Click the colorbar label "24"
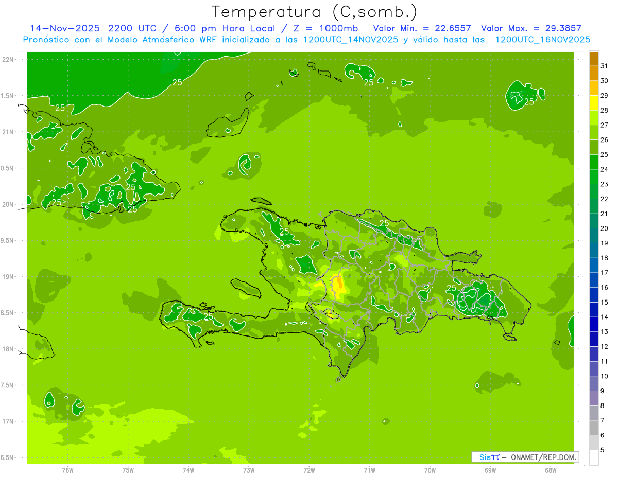This screenshot has height=477, width=618. [x=605, y=169]
